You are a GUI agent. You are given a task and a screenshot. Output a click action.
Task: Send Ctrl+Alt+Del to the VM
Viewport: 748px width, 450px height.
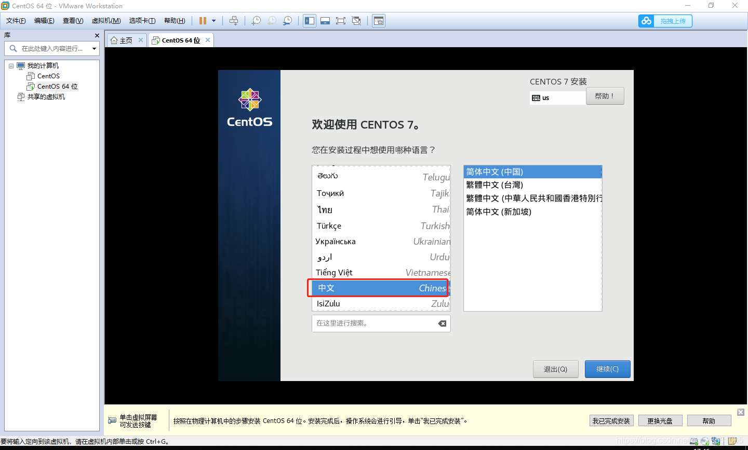click(x=234, y=21)
